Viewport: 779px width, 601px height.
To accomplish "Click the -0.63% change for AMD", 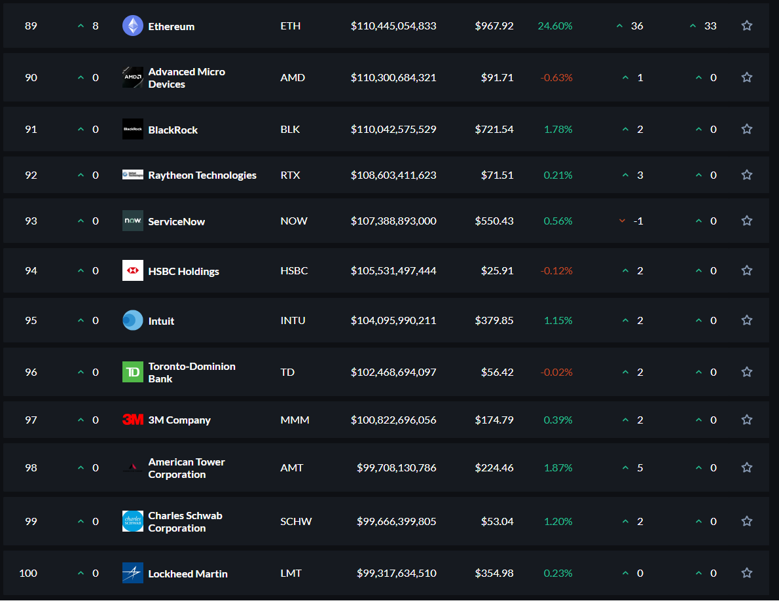I will click(556, 77).
